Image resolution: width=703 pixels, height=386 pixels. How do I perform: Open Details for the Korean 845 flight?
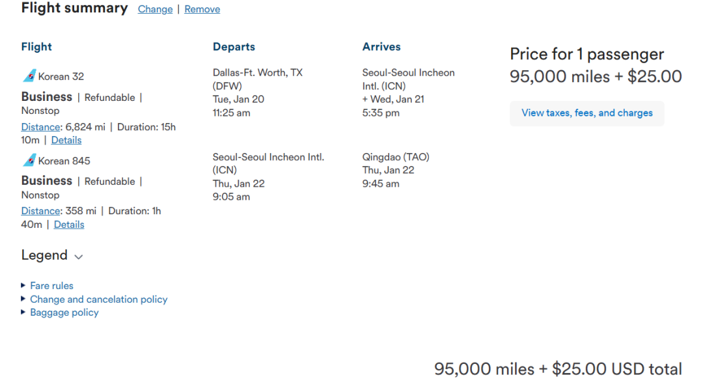pos(69,225)
